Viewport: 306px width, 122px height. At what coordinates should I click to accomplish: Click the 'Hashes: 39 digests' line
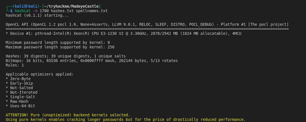click(66, 56)
